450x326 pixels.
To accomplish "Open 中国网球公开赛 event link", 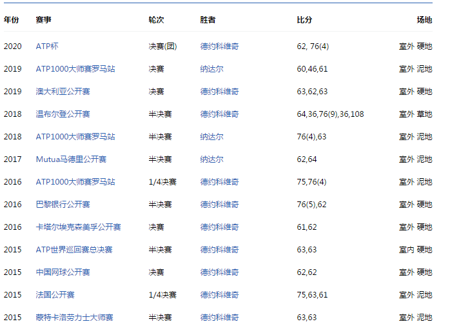I will pyautogui.click(x=63, y=272).
